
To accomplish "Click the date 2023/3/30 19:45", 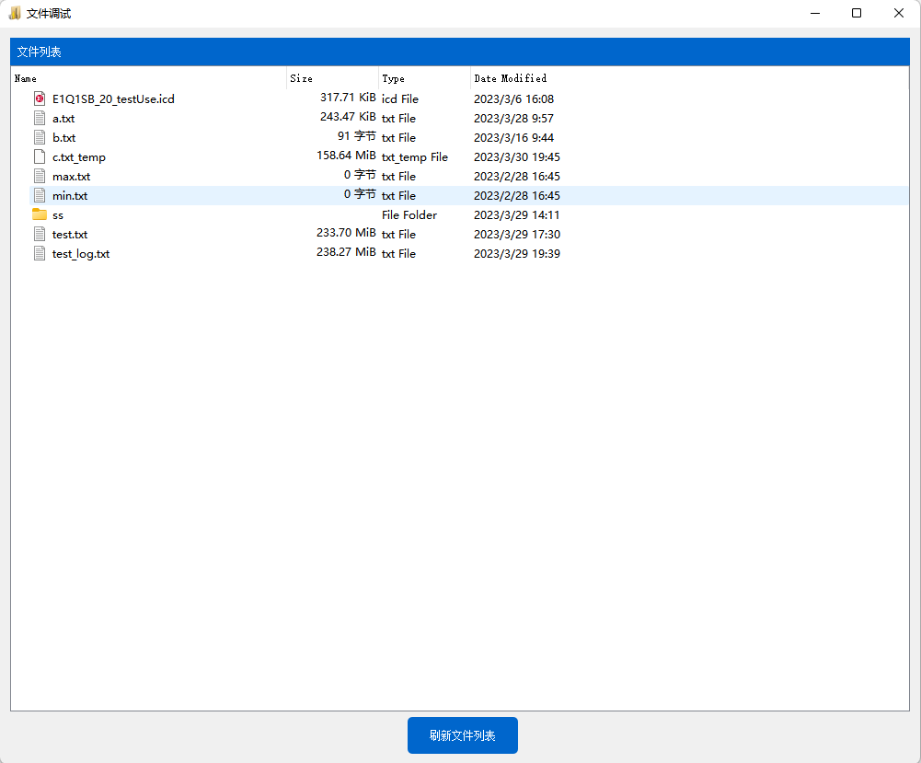I will 517,156.
